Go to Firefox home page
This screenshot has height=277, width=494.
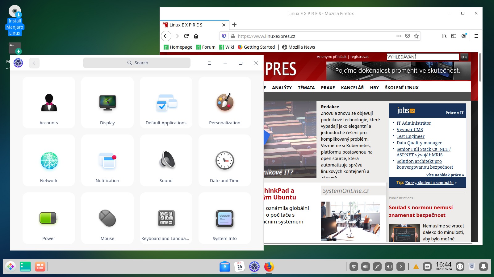[x=196, y=36]
